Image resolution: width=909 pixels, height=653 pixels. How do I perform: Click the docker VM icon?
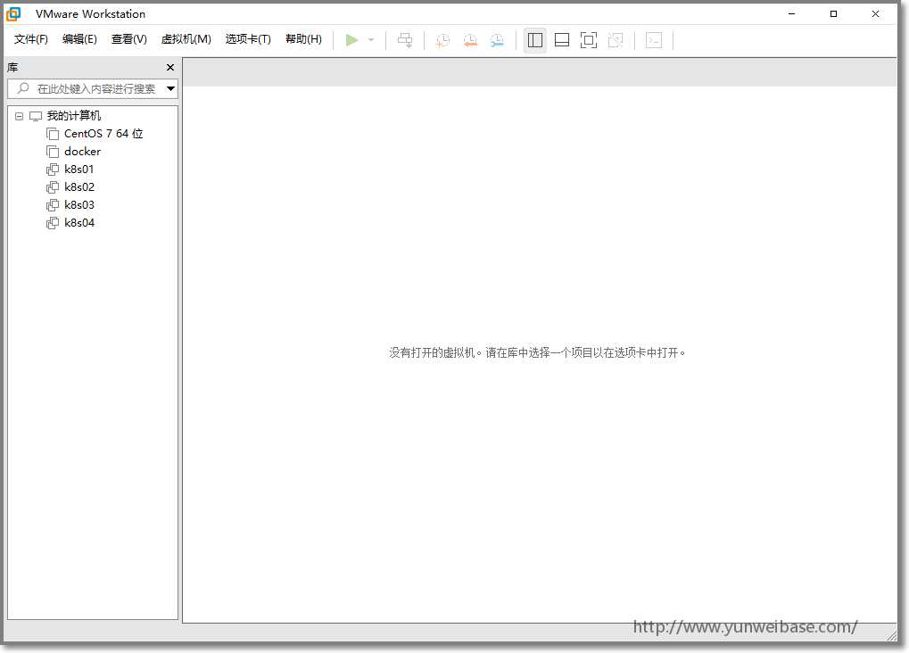tap(53, 152)
